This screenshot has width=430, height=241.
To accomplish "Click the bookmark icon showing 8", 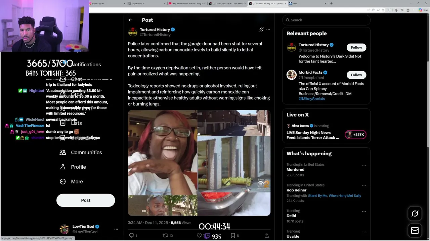I will point(233,235).
